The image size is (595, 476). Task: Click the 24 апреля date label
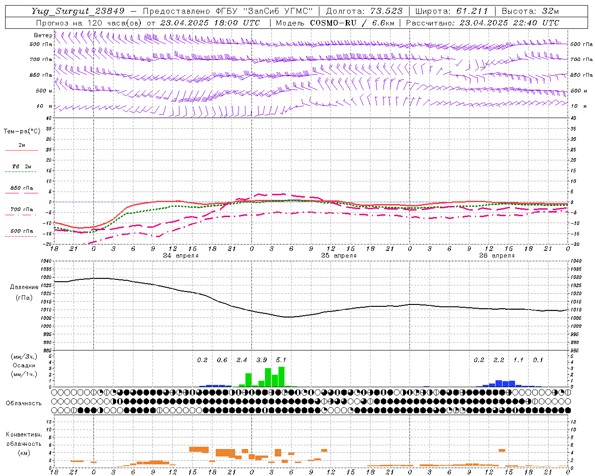pyautogui.click(x=180, y=256)
